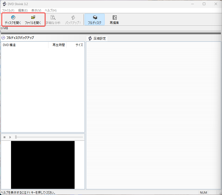Select the フルディスク mode toggle

coord(94,19)
